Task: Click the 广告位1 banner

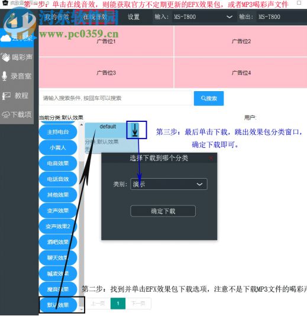Action: click(x=106, y=41)
